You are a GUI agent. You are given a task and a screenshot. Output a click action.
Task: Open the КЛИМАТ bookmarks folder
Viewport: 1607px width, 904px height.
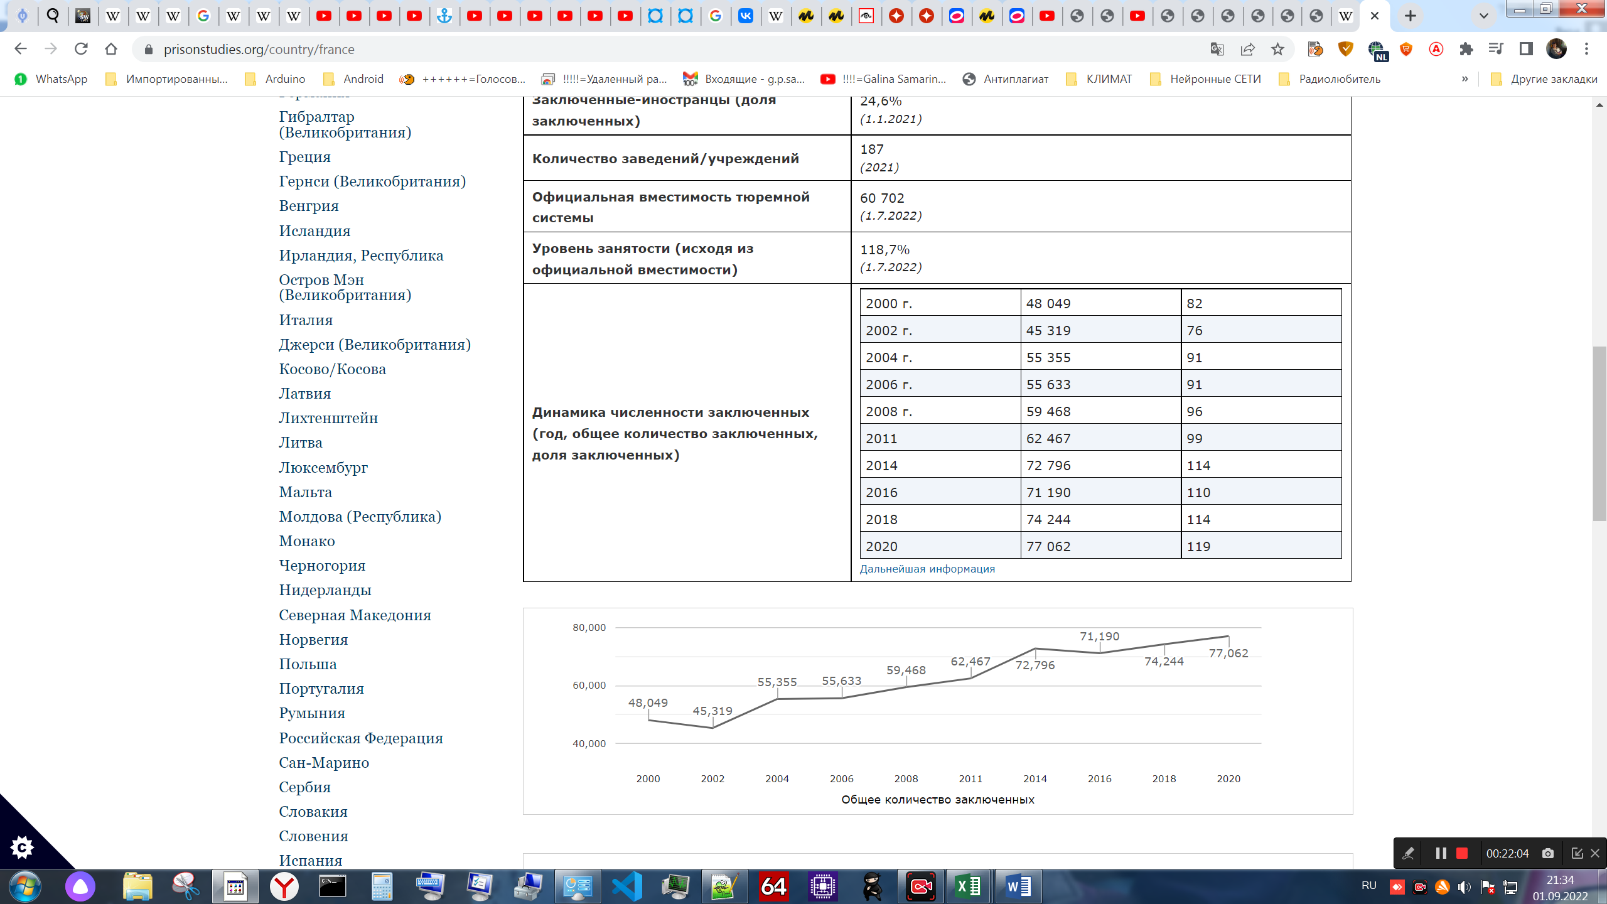point(1100,79)
